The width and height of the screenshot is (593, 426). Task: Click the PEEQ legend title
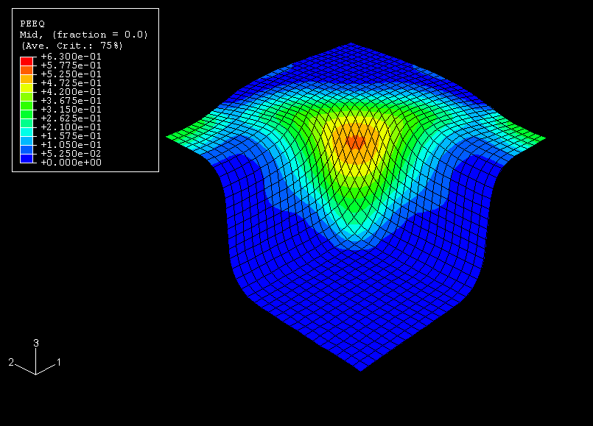click(x=32, y=24)
